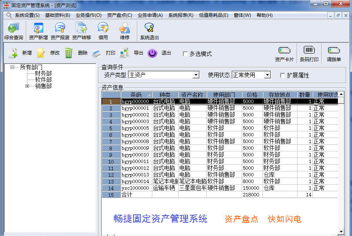Open the 低值易耗品(E) menu

(213, 15)
